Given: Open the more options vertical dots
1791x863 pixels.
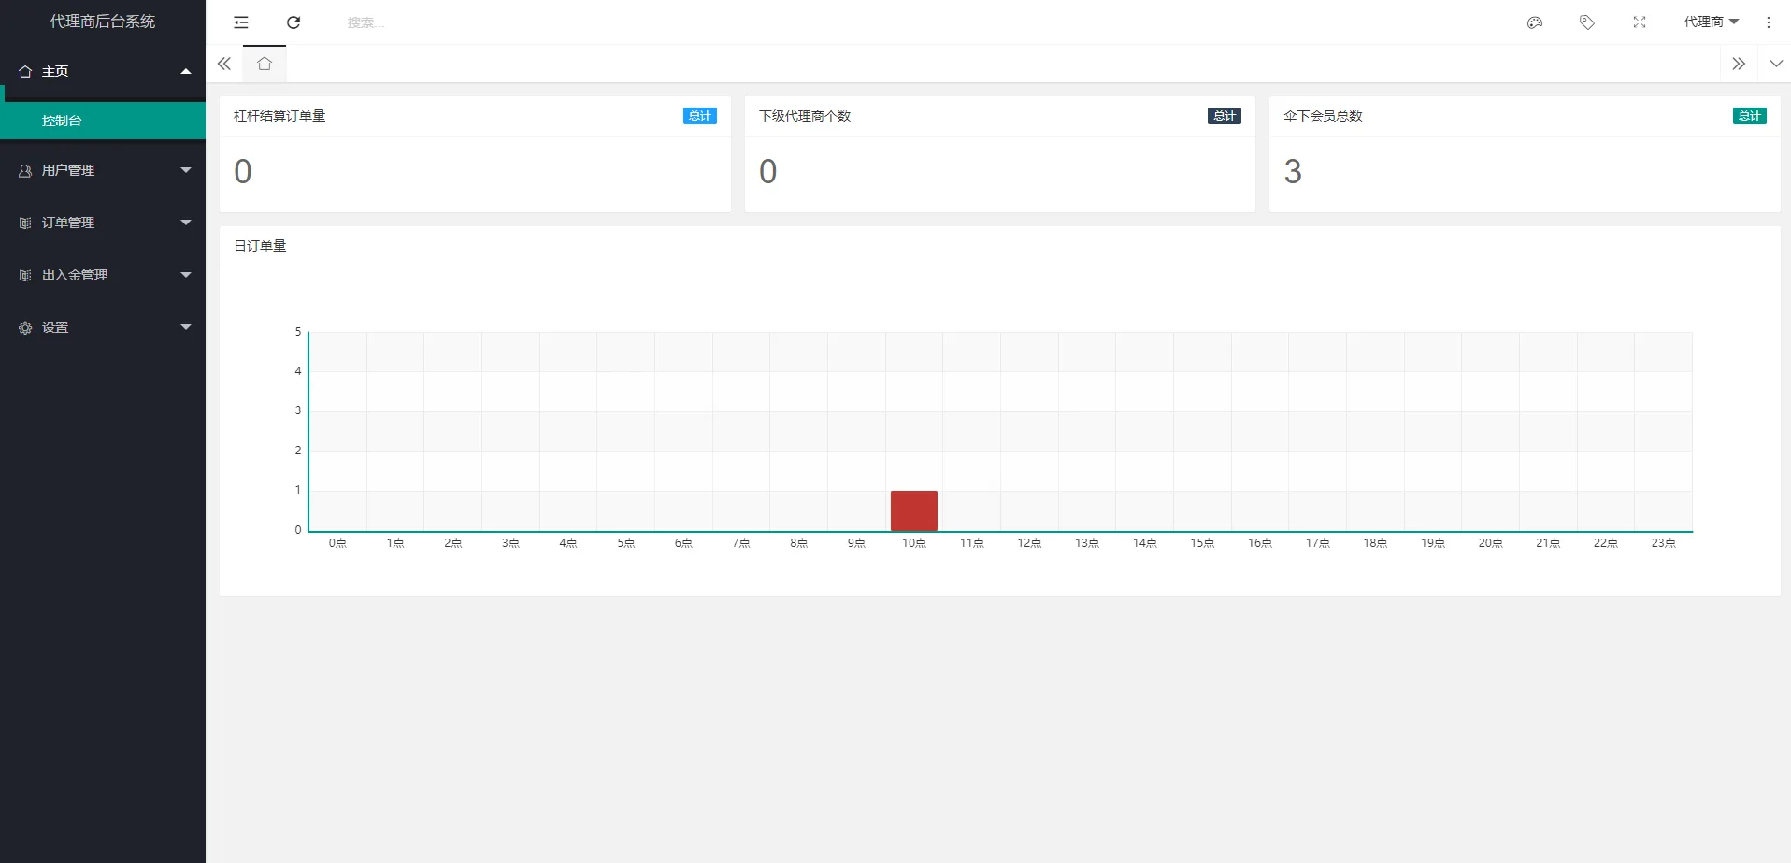Looking at the screenshot, I should 1768,22.
